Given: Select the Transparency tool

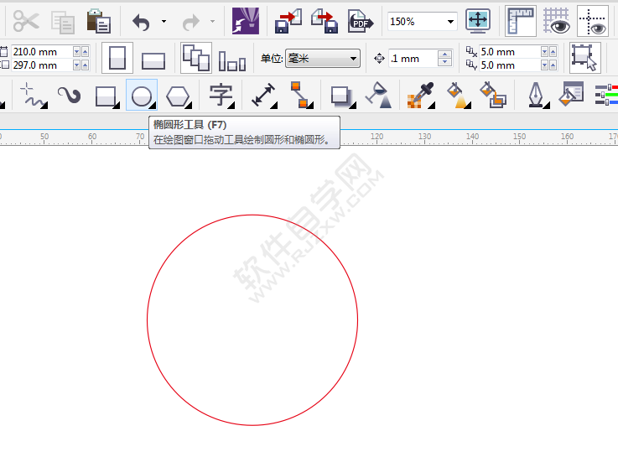Looking at the screenshot, I should coord(377,96).
